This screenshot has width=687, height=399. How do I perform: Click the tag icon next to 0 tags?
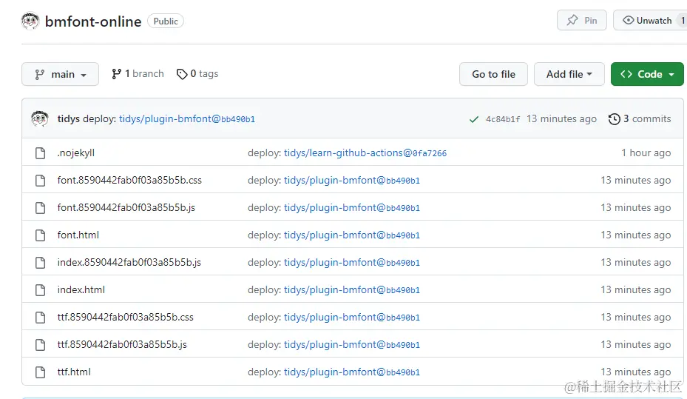click(x=181, y=74)
